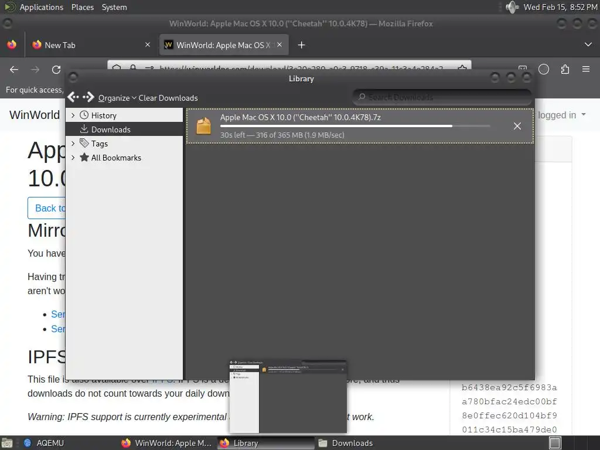Switch to Library taskbar entry

266,443
